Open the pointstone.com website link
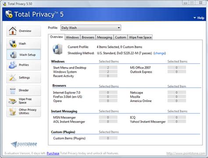 coord(186,153)
